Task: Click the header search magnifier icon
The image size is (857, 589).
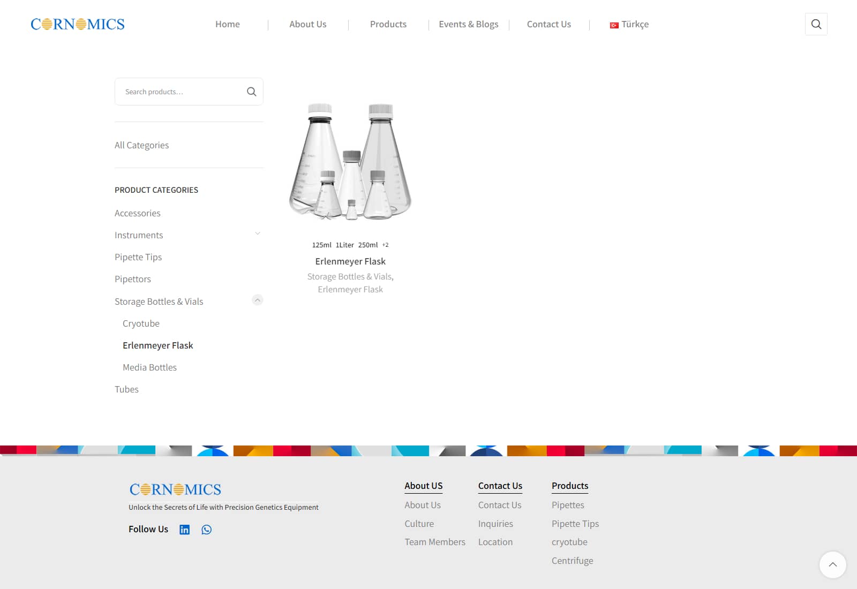Action: (x=816, y=24)
